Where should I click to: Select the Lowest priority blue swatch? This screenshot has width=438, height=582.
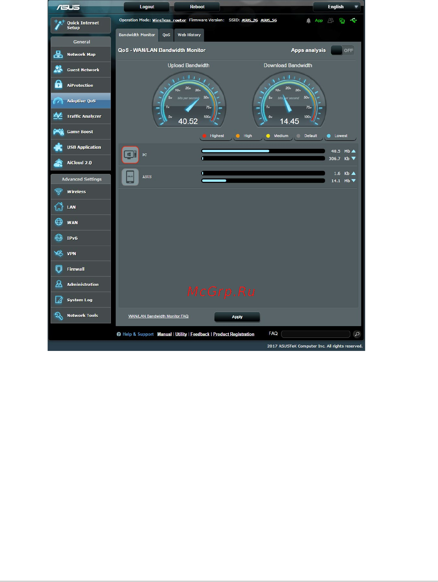(328, 136)
